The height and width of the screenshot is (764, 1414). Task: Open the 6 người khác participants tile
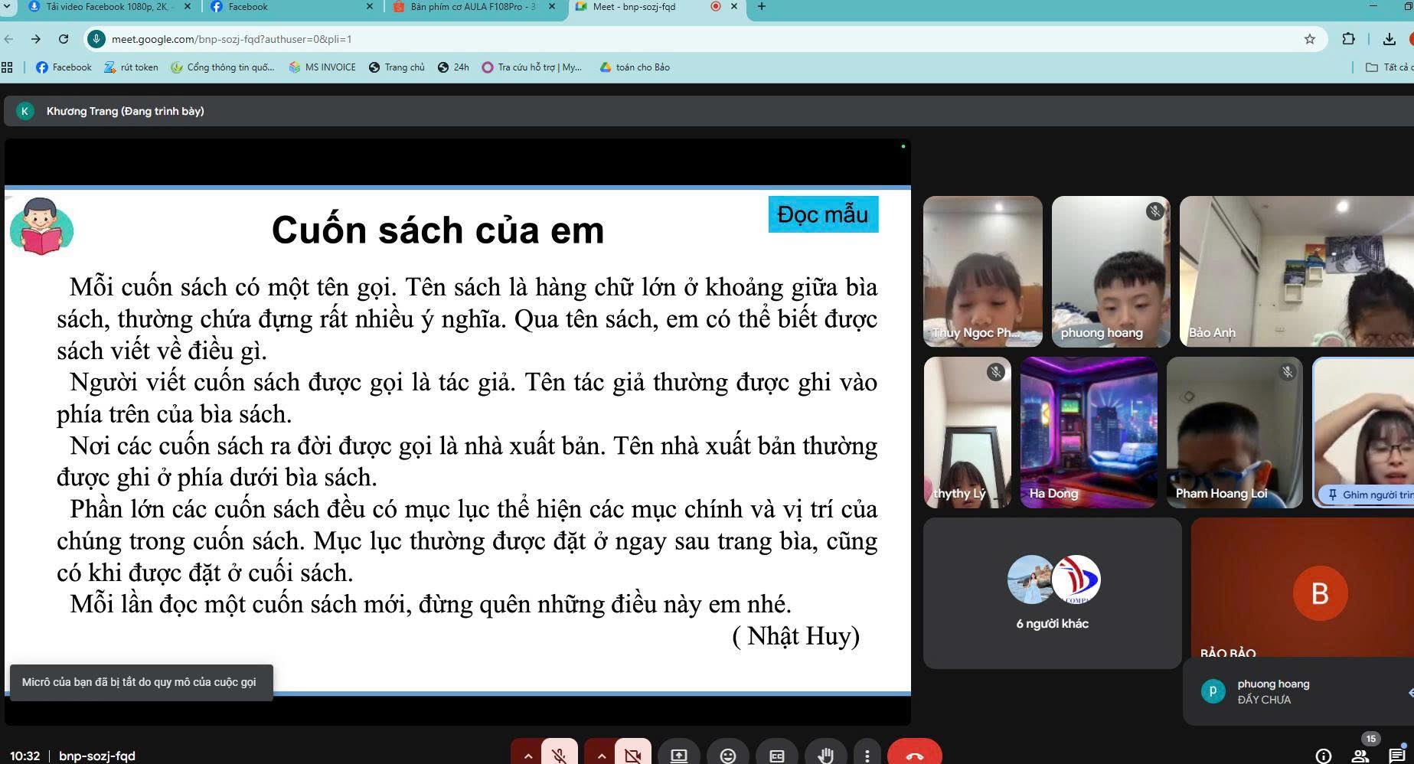pyautogui.click(x=1052, y=593)
